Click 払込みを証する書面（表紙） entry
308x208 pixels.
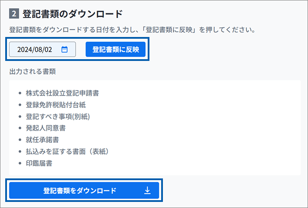67,152
